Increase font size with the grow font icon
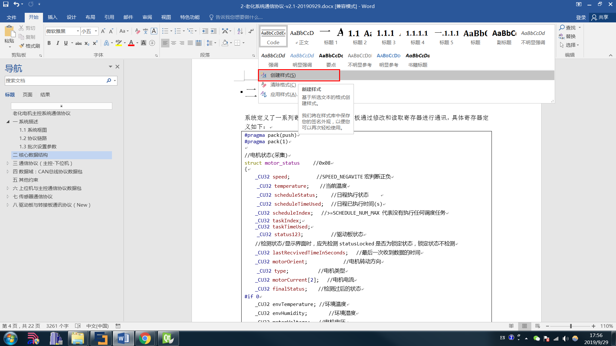 click(x=103, y=31)
